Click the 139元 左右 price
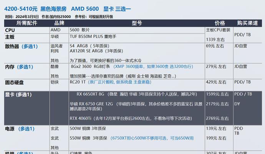The width and height of the screenshot is (265, 154). (216, 129)
